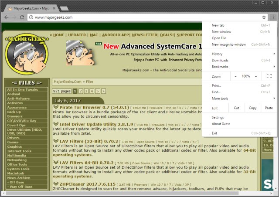
Task: Click Paste in the Edit row
Action: click(x=269, y=108)
